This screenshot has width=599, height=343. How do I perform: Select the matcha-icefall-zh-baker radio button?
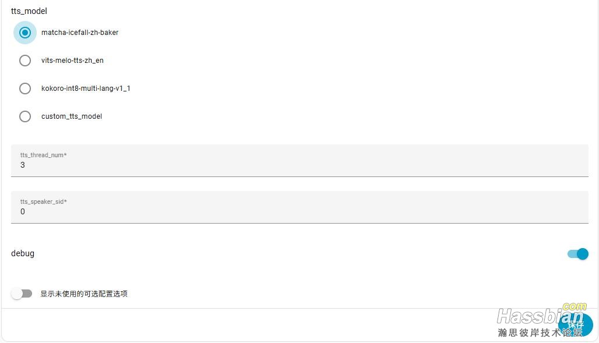pos(25,33)
